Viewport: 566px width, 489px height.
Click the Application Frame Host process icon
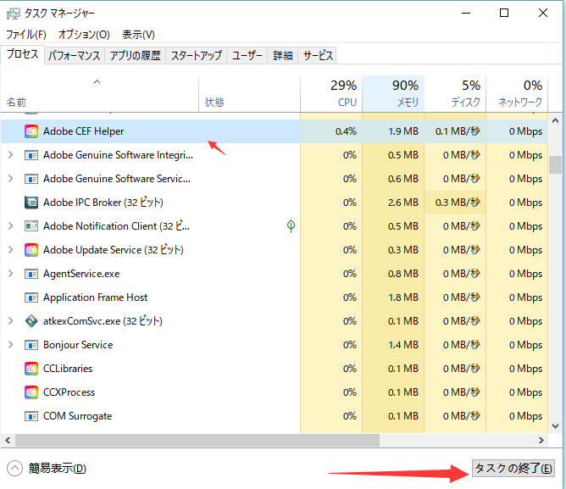point(31,298)
